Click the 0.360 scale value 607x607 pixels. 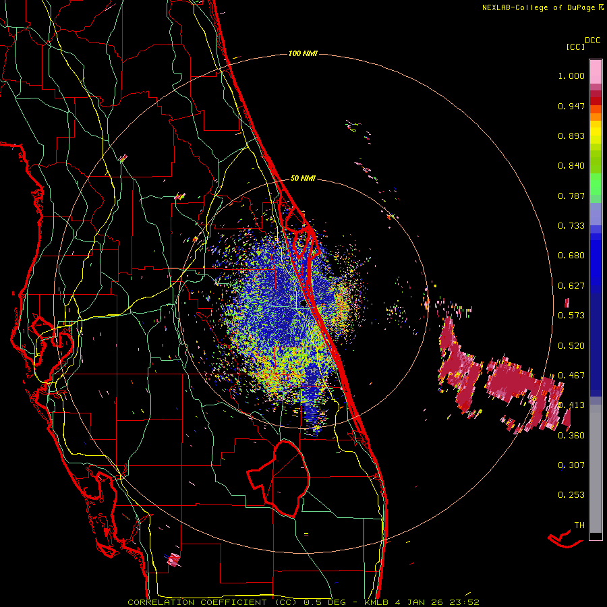coord(571,436)
